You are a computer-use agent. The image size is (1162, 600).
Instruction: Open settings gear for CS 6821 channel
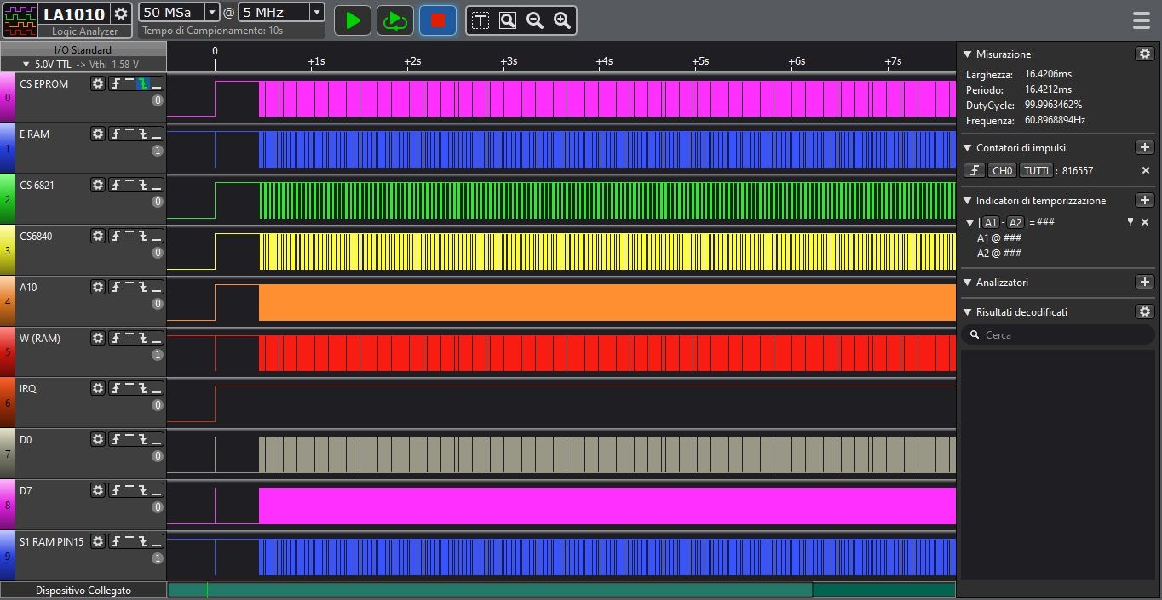(x=98, y=186)
